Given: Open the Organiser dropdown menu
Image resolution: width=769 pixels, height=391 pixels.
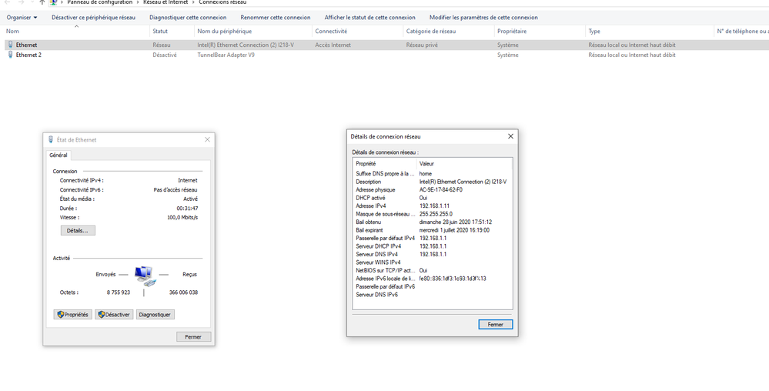Looking at the screenshot, I should (x=22, y=18).
